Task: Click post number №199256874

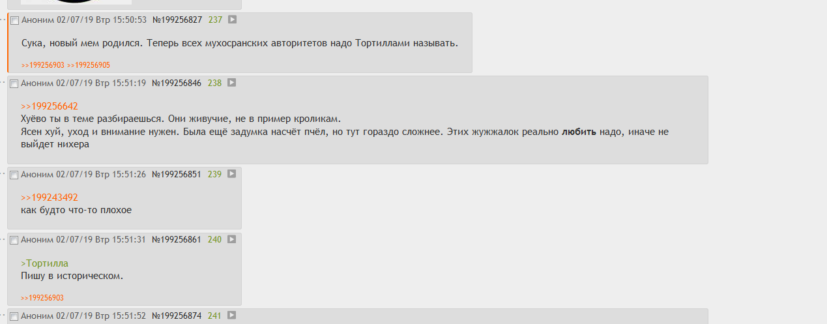Action: click(x=177, y=316)
